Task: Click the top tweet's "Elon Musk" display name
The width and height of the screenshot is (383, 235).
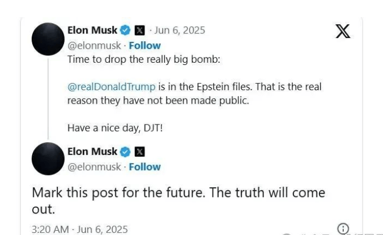Action: point(92,31)
